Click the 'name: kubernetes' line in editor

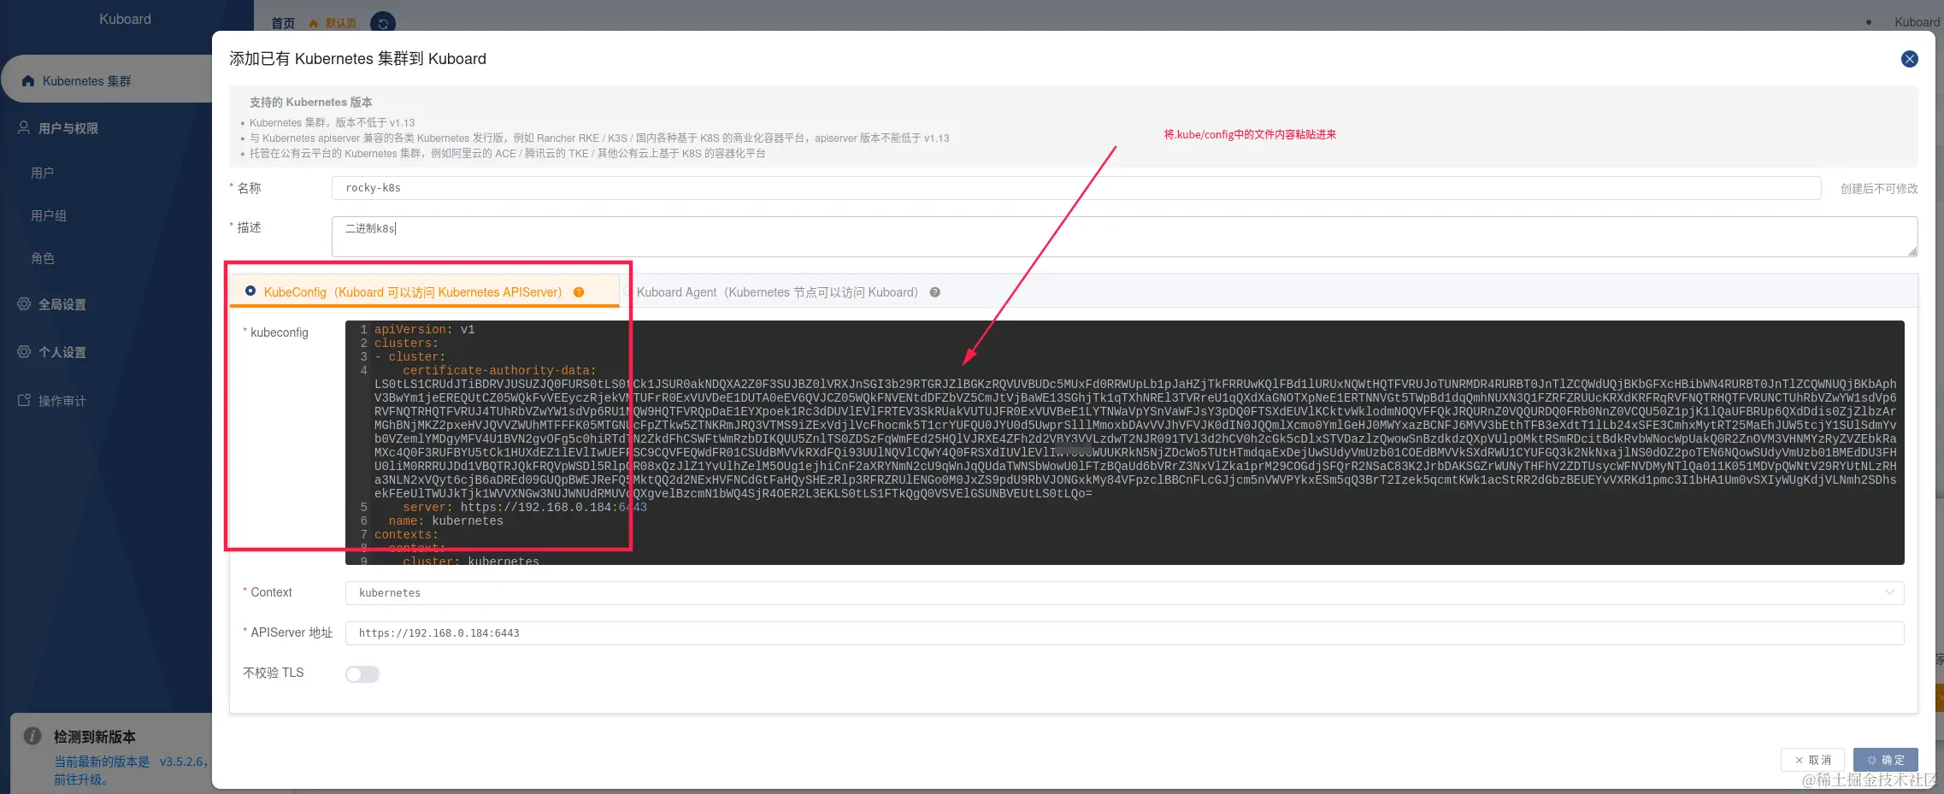coord(445,521)
